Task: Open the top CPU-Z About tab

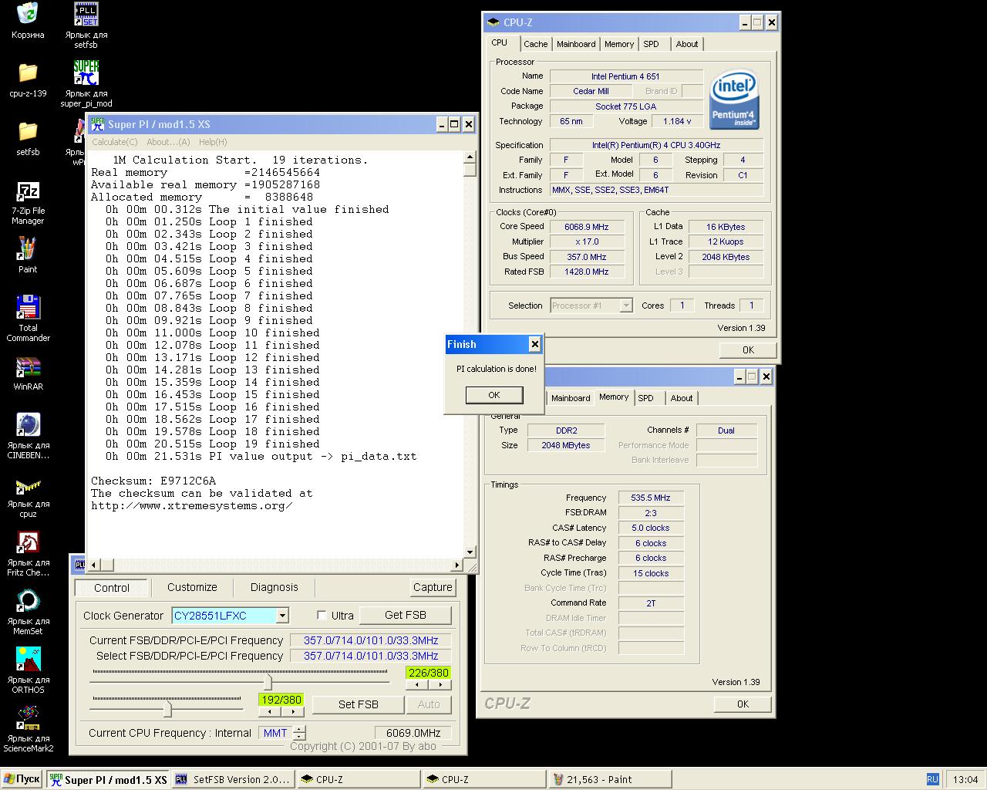Action: click(687, 44)
